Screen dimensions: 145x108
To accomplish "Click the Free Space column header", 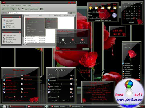I will (x=66, y=16).
